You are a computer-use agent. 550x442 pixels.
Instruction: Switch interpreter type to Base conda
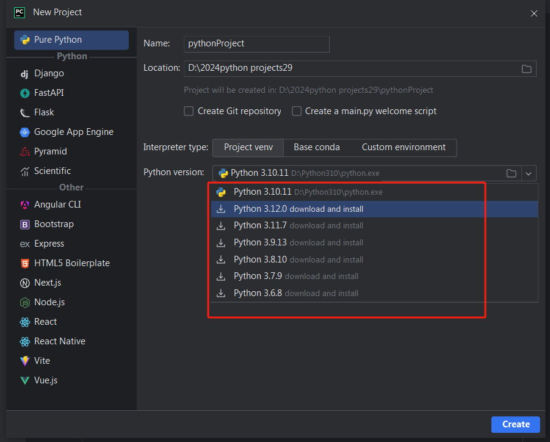(x=316, y=148)
